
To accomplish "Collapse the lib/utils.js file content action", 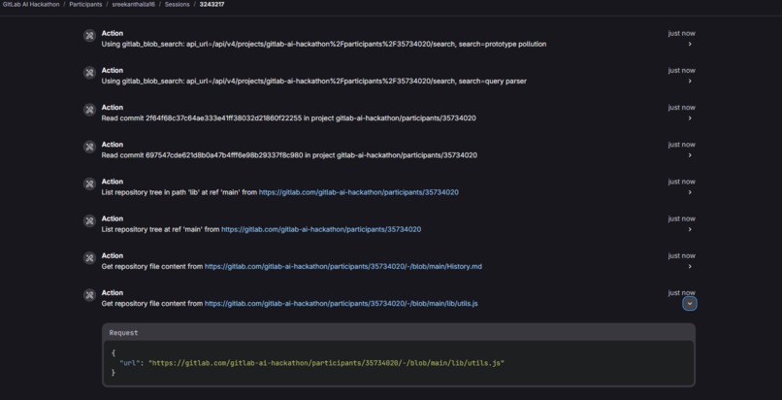I will click(x=690, y=303).
